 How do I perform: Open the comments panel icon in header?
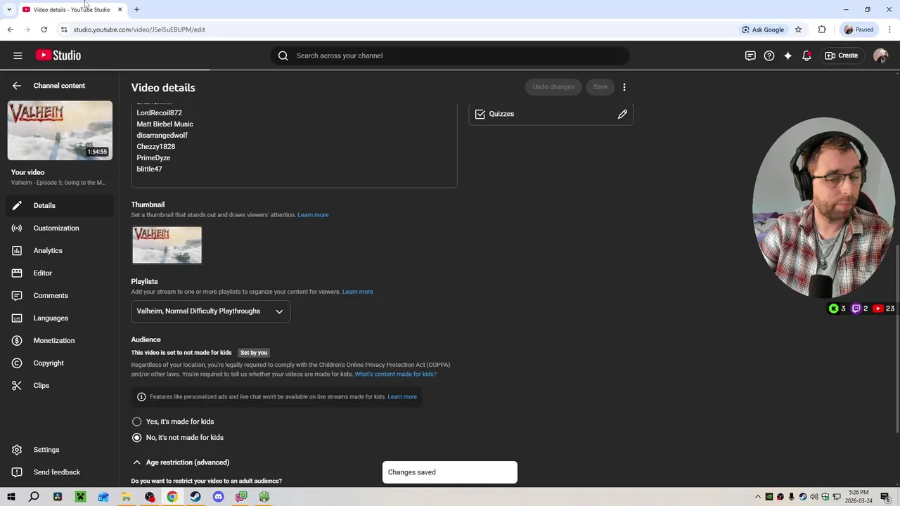tap(750, 56)
